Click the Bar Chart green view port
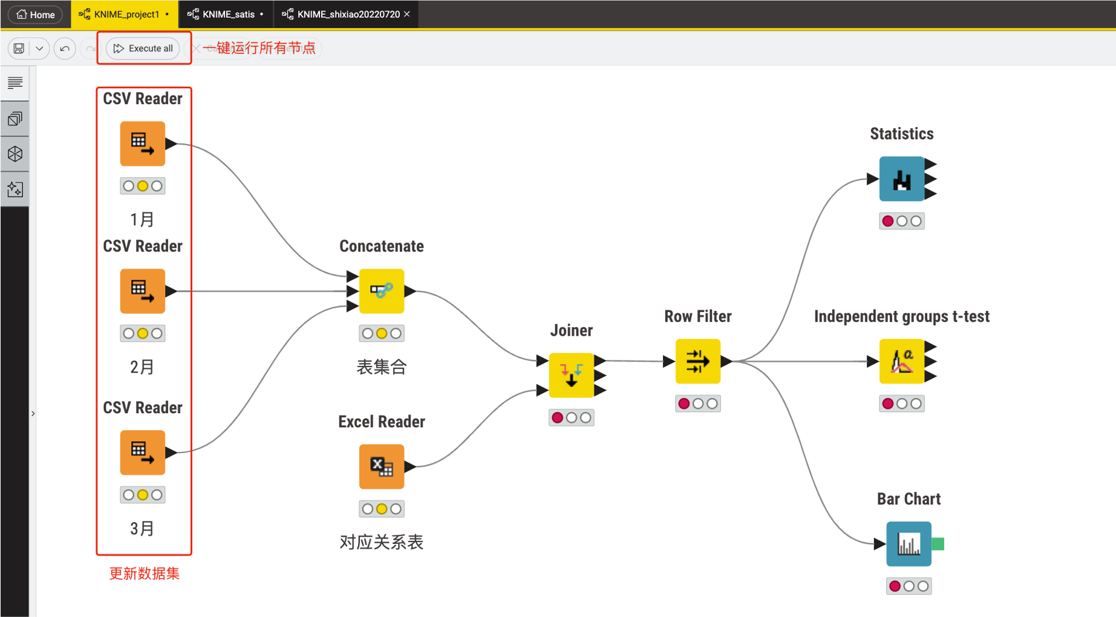 pos(938,544)
